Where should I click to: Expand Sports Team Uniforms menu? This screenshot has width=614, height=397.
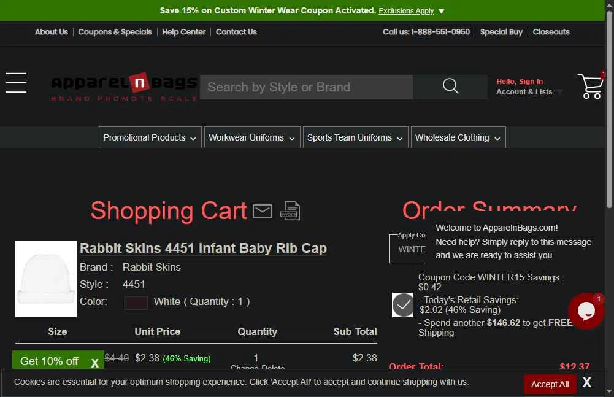point(355,137)
